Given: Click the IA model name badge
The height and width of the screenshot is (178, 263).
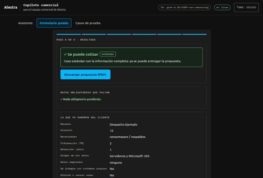Looking at the screenshot, I should [x=185, y=7].
